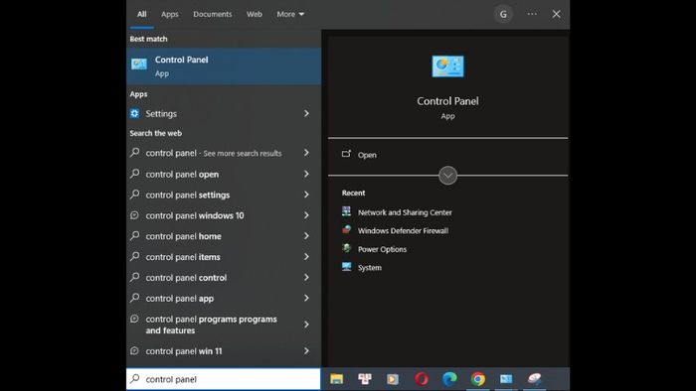Viewport: 696px width, 391px height.
Task: Launch Google Chrome from the taskbar
Action: click(478, 379)
